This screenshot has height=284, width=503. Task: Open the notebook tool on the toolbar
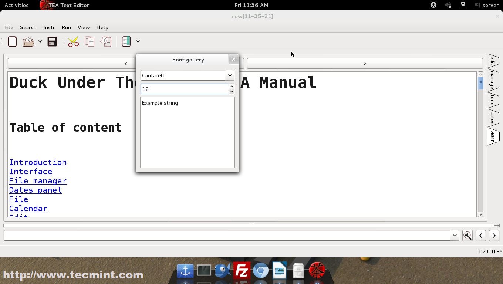[x=126, y=41]
